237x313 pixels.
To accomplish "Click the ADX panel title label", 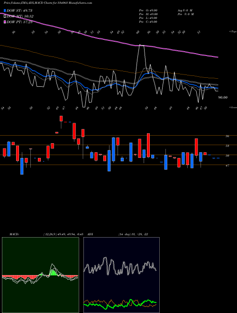I will (x=91, y=234).
